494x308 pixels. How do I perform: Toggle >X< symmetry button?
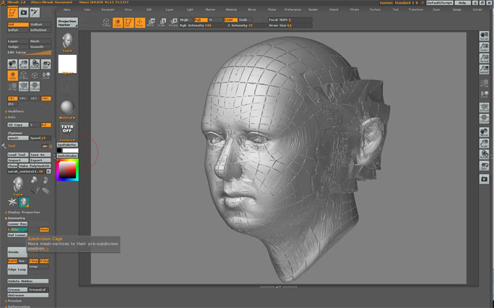(x=12, y=98)
